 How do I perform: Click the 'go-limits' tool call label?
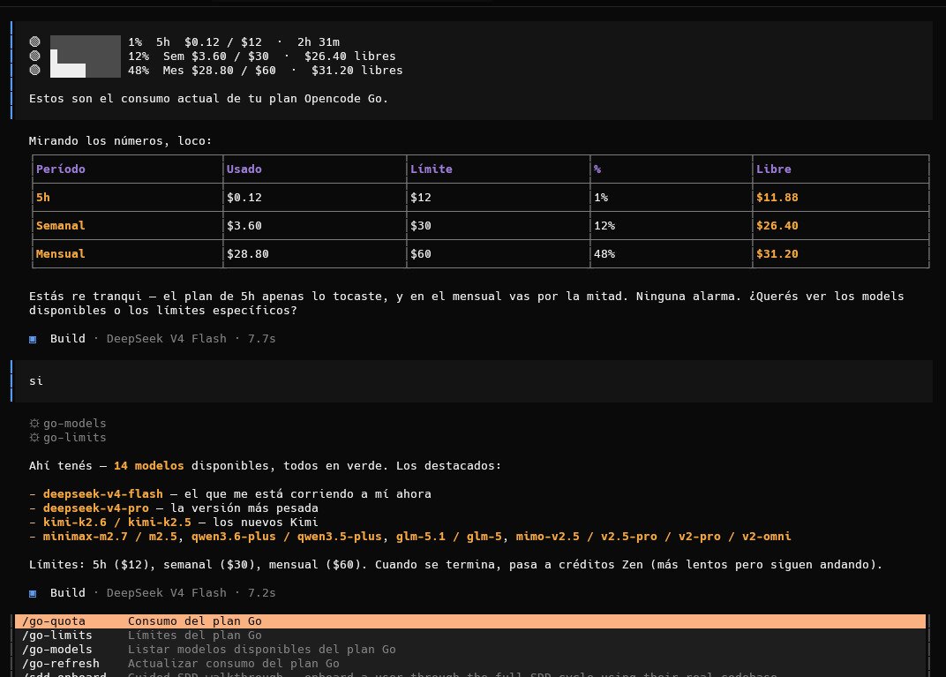point(74,438)
